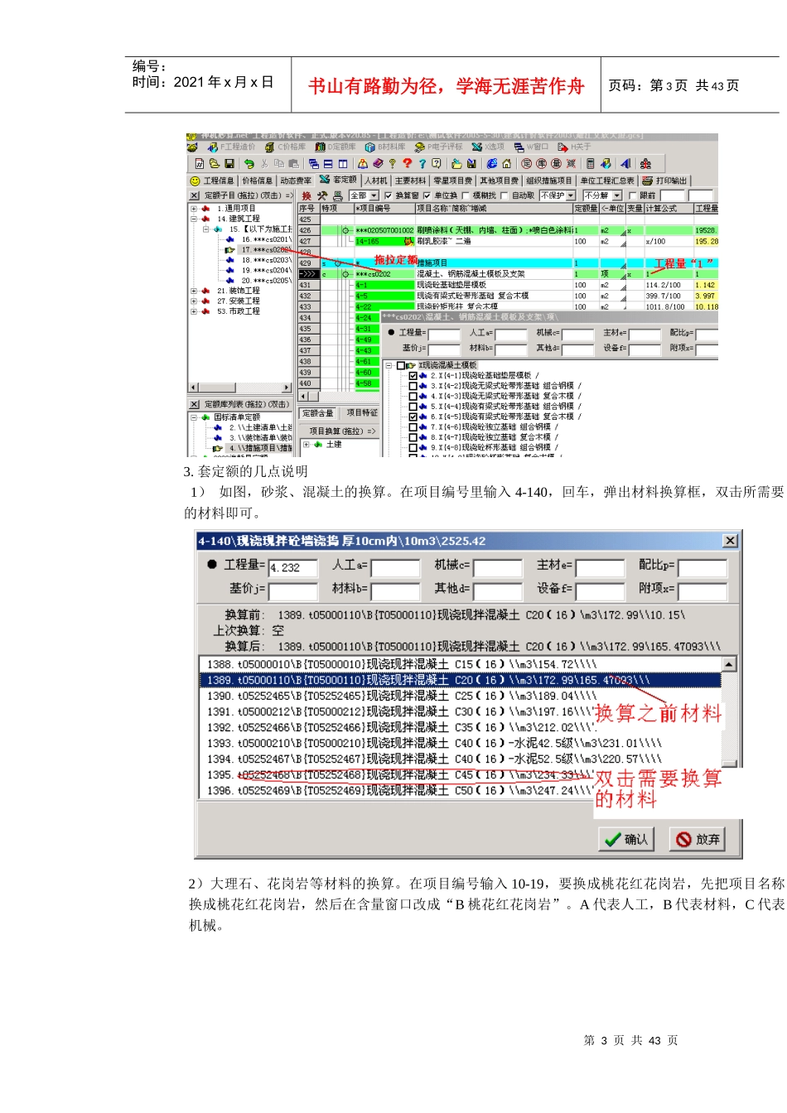Open the 全部 dropdown
This screenshot has height=1113, width=787.
click(374, 195)
